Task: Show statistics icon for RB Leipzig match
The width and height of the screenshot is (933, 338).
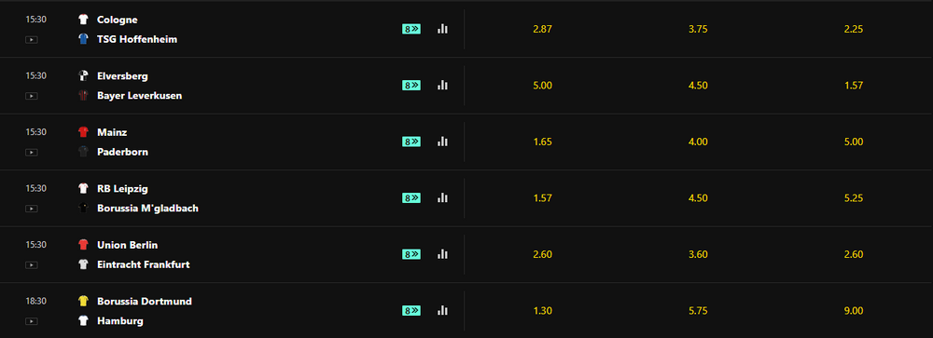Action: [x=442, y=197]
